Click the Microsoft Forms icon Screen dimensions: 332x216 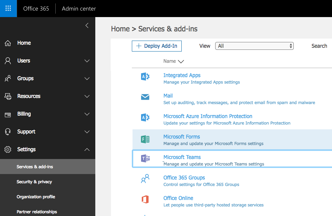tap(145, 140)
